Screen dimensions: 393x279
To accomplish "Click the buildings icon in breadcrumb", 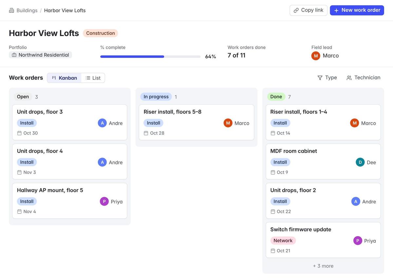I will coord(11,10).
